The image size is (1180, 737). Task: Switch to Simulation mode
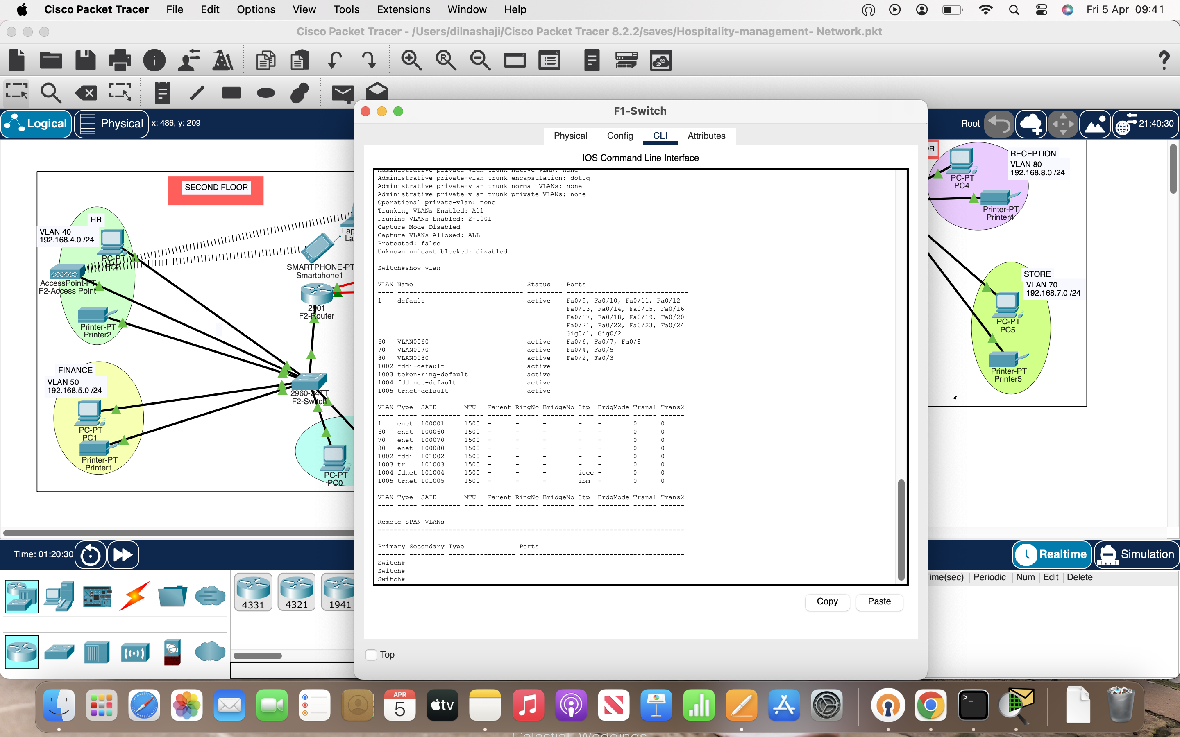click(1137, 554)
